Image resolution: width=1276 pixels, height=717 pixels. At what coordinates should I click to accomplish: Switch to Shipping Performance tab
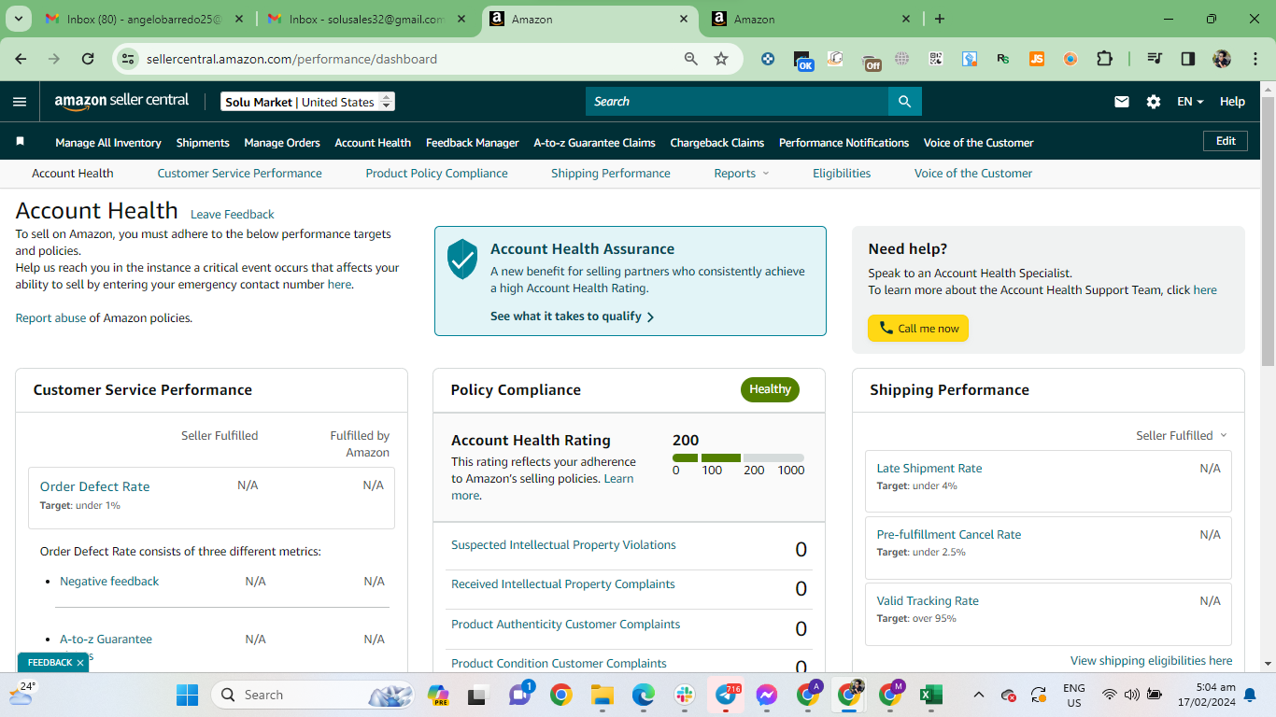pos(611,174)
